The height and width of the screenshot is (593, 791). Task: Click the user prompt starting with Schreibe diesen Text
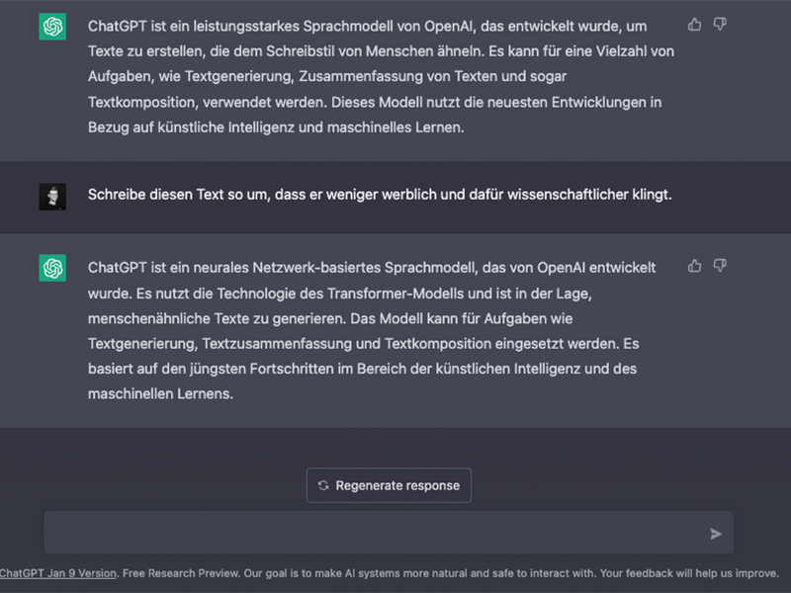380,195
